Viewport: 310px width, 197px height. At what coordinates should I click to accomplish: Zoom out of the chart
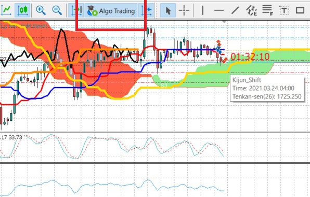57,10
